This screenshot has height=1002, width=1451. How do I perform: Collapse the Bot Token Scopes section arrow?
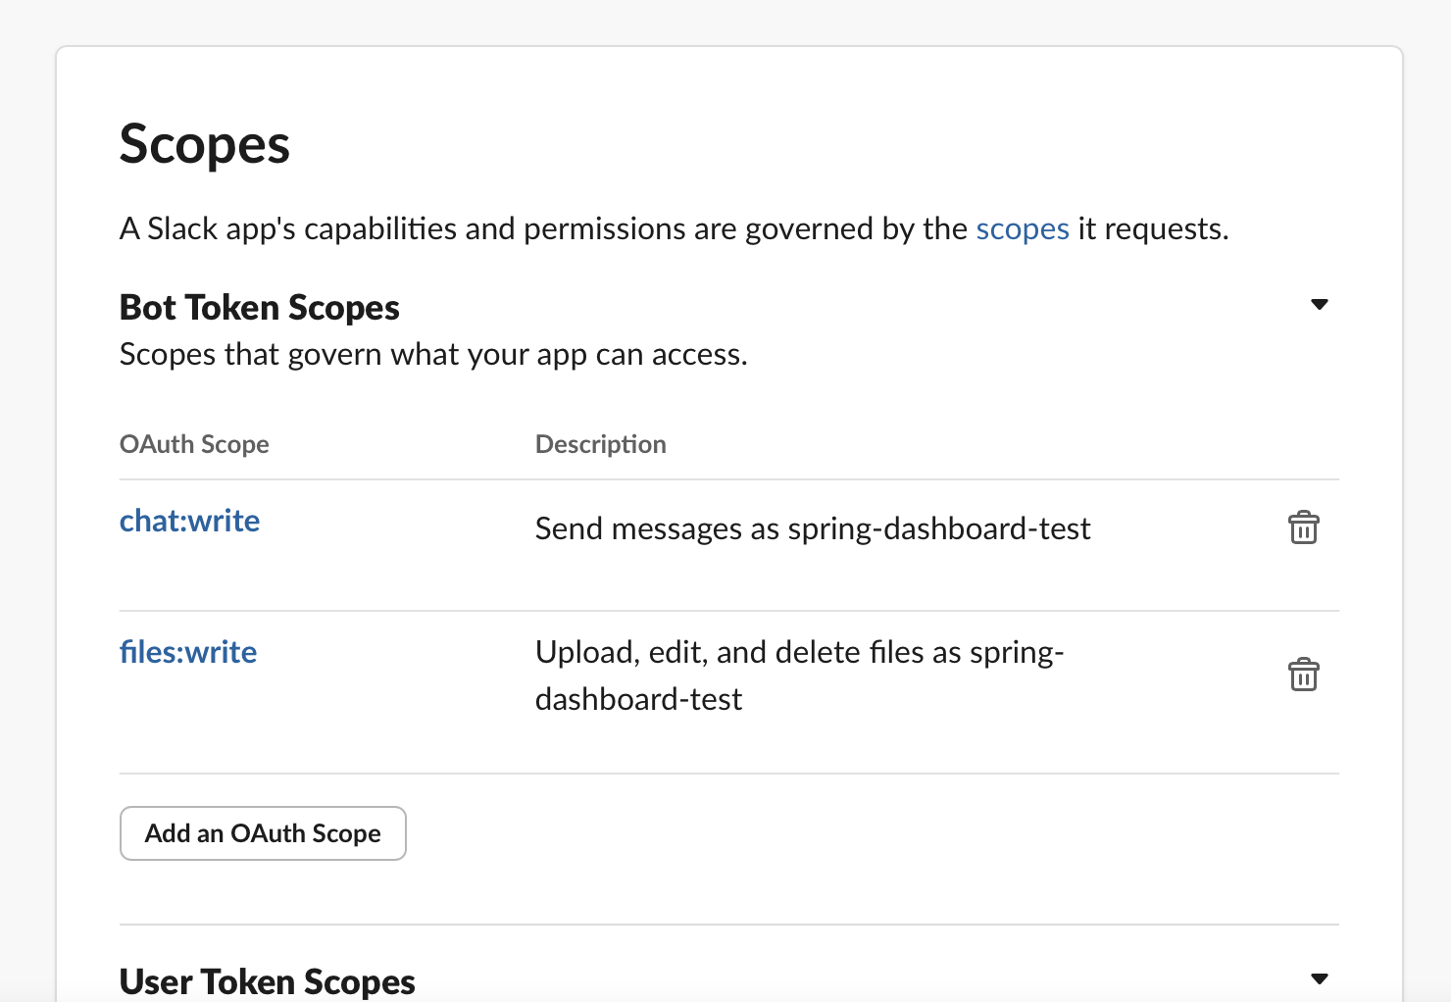pyautogui.click(x=1320, y=305)
